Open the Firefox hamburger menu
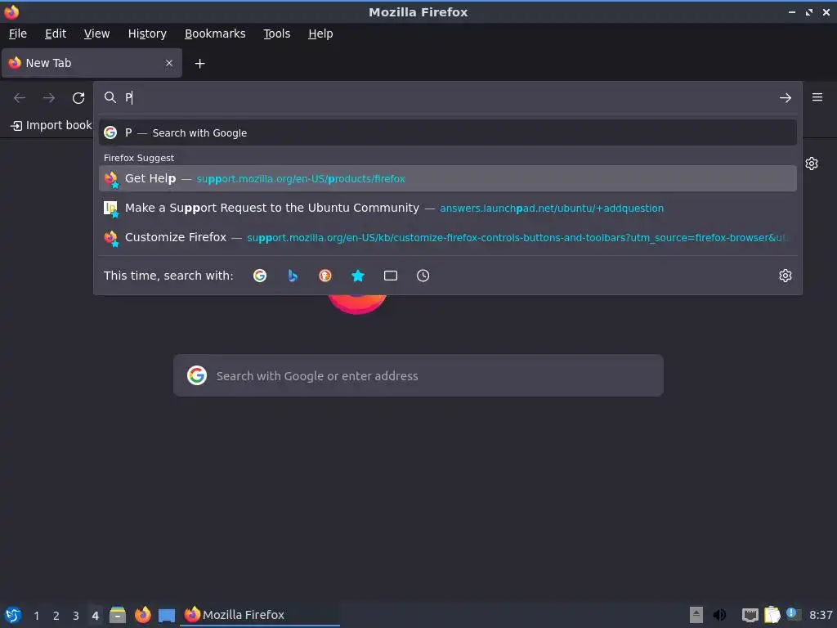This screenshot has height=628, width=837. coord(817,97)
